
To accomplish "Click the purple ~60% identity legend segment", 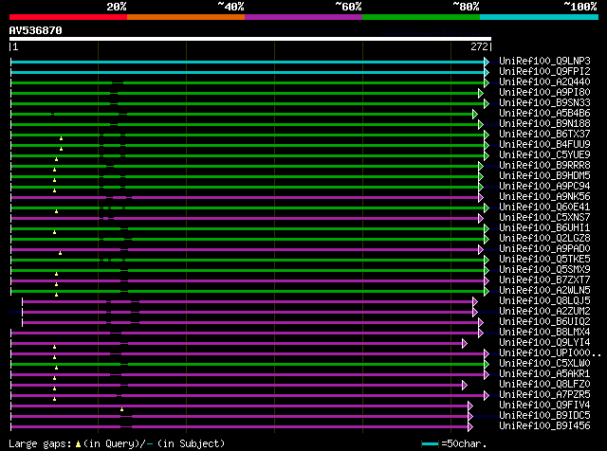I will tap(303, 17).
